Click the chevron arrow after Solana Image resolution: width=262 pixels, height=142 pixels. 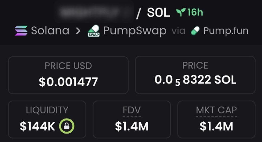[x=78, y=31]
